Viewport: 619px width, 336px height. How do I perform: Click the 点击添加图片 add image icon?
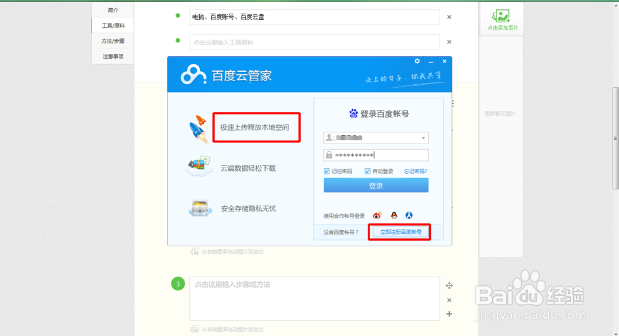click(501, 16)
